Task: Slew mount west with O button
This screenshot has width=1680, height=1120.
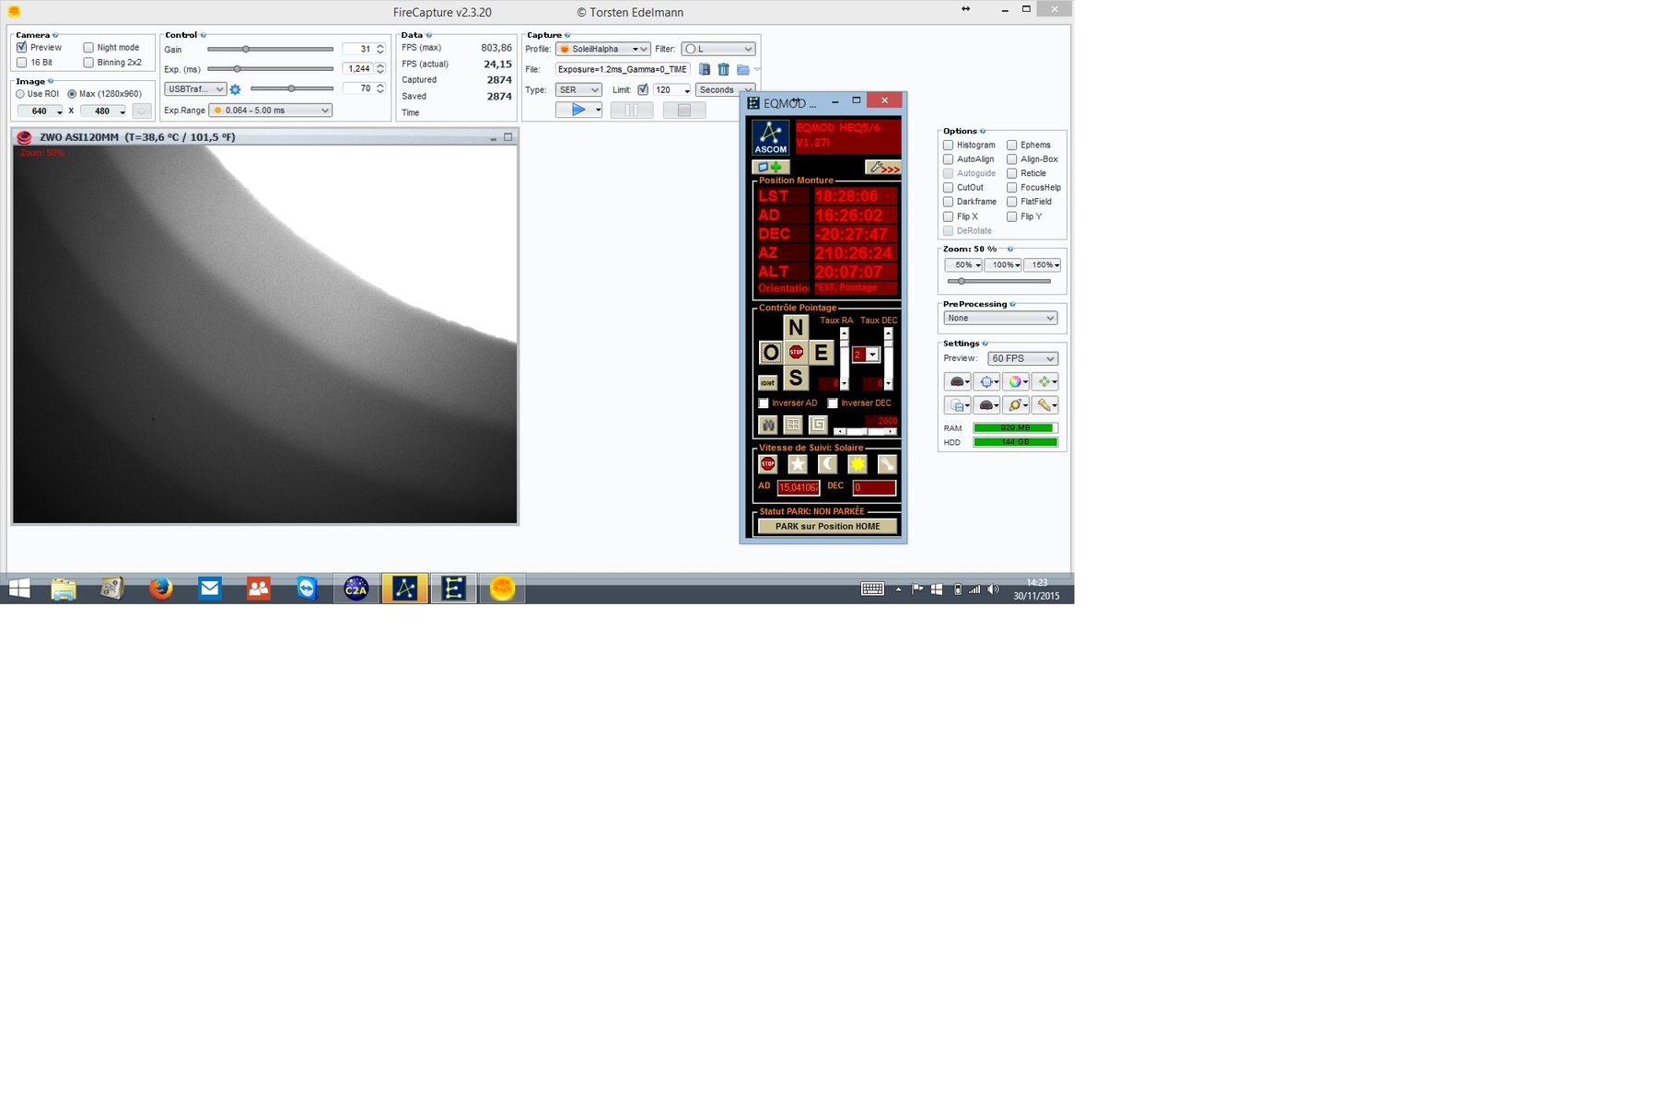Action: click(771, 352)
